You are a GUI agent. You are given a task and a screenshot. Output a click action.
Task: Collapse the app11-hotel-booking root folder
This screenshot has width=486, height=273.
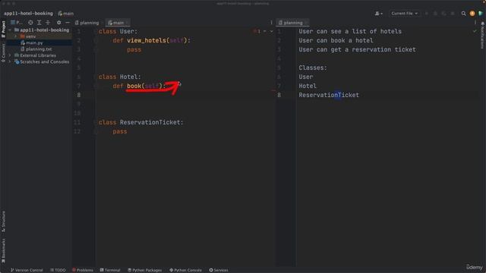[x=10, y=30]
